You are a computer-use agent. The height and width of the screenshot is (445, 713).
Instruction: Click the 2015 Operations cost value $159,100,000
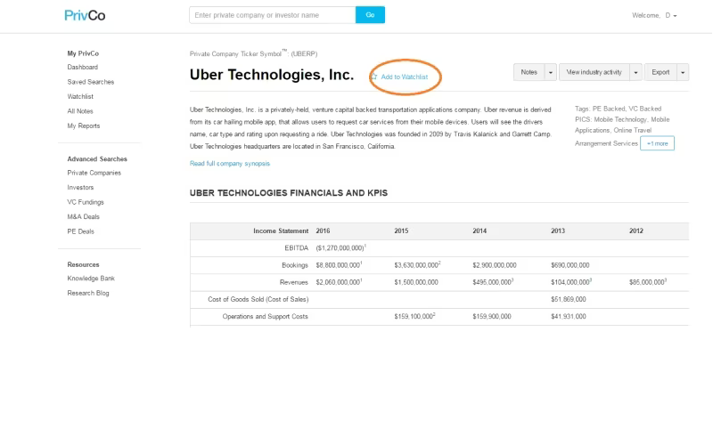tap(414, 317)
